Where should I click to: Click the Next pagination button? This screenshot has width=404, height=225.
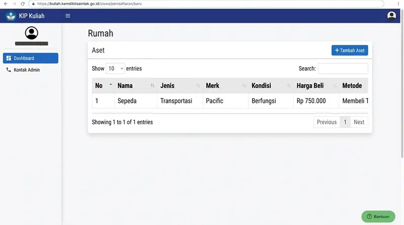pyautogui.click(x=359, y=122)
